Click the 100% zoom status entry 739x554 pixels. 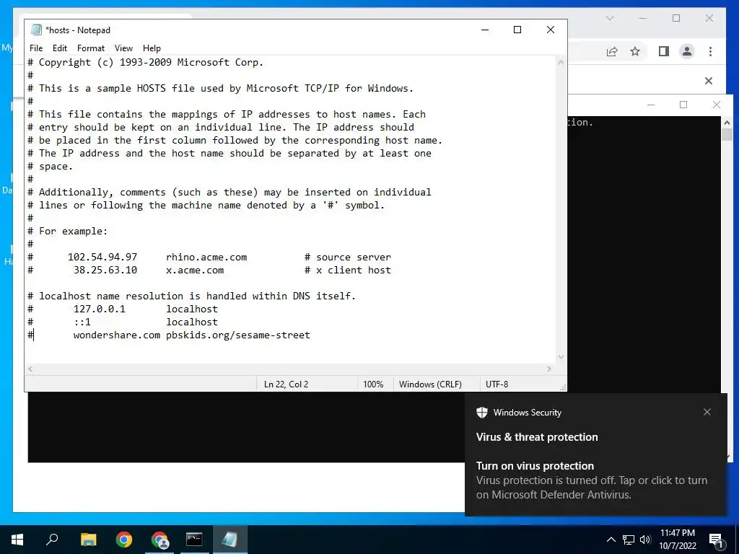pos(373,384)
